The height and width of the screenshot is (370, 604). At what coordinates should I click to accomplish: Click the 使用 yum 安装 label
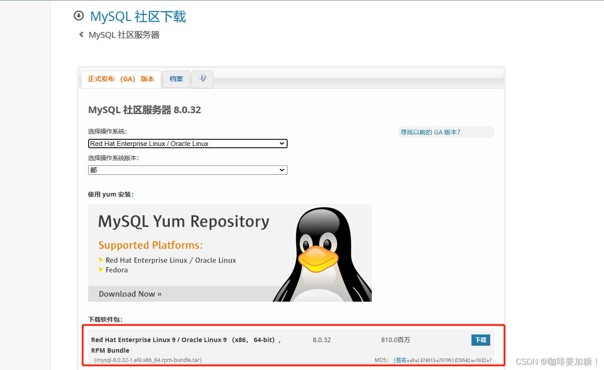coord(111,194)
